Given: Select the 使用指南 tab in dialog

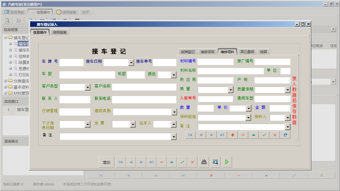Looking at the screenshot, I should [x=59, y=32].
